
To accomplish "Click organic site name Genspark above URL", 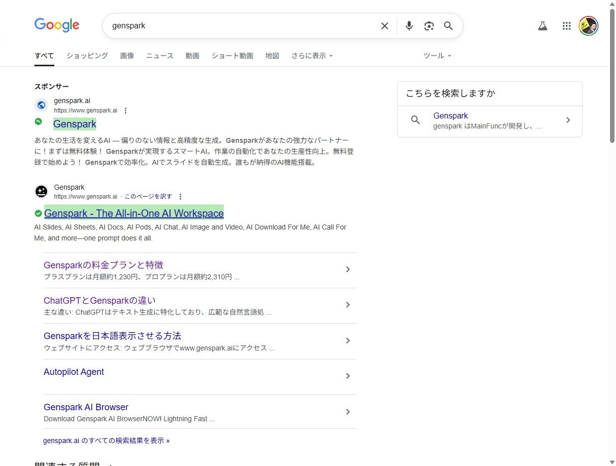I will (x=69, y=188).
